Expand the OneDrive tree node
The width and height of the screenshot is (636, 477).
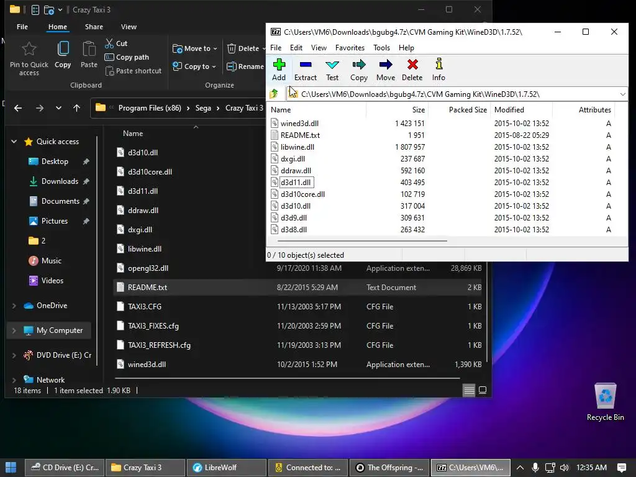[x=14, y=306]
